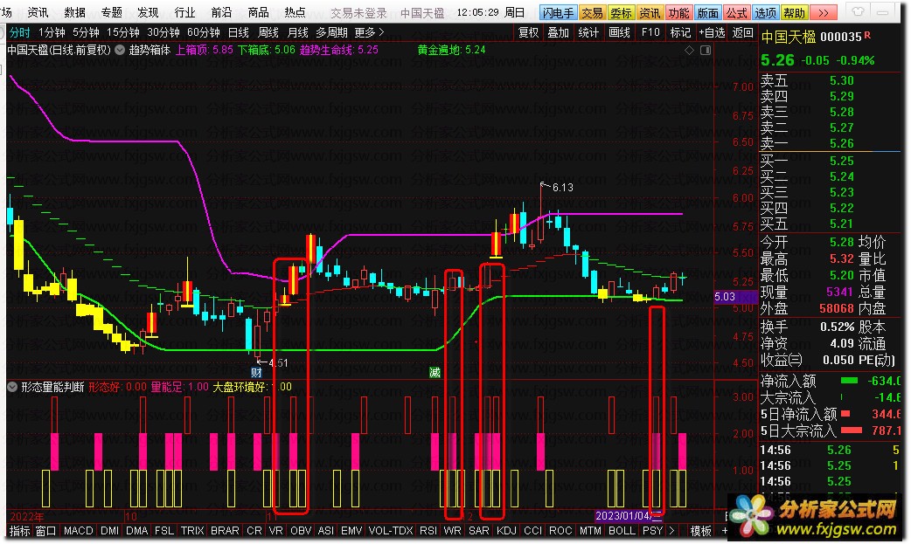Select the FSL indicator
Image resolution: width=911 pixels, height=544 pixels.
click(164, 531)
